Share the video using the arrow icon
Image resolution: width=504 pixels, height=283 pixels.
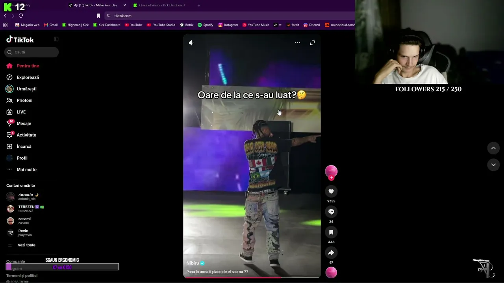click(331, 253)
